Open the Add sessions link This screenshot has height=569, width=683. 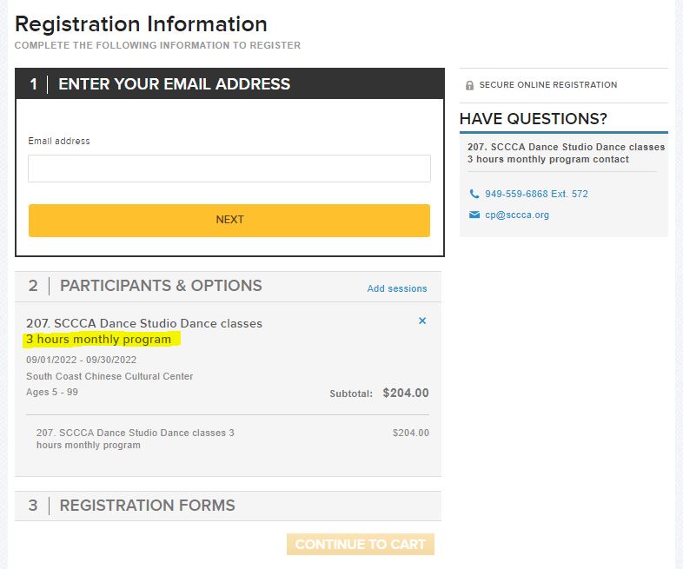397,288
